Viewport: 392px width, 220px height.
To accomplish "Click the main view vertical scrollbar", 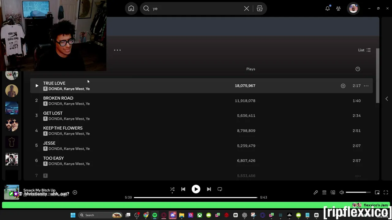I will [x=378, y=76].
